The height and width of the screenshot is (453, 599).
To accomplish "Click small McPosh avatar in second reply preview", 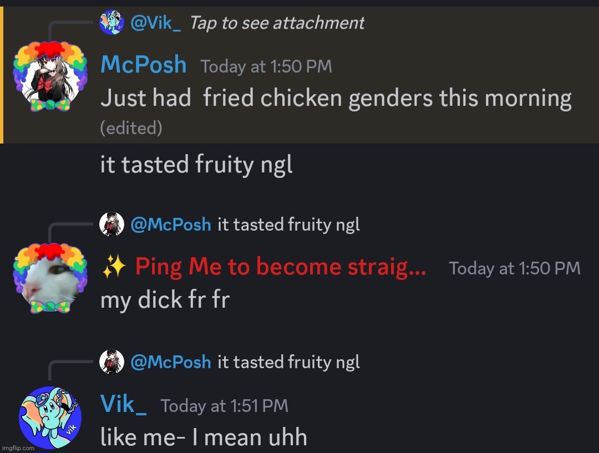I will 111,224.
